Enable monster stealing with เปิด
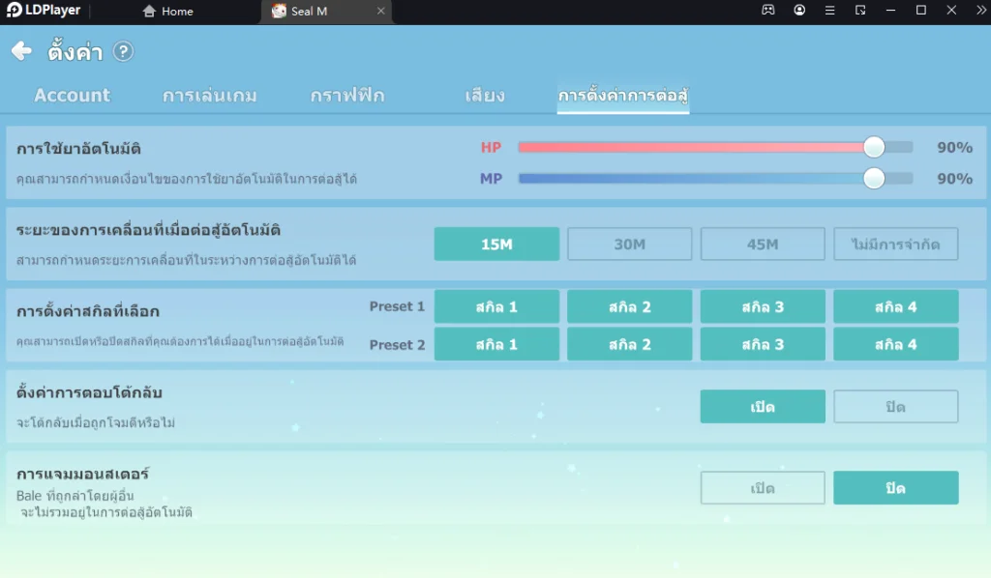The height and width of the screenshot is (578, 991). point(763,488)
